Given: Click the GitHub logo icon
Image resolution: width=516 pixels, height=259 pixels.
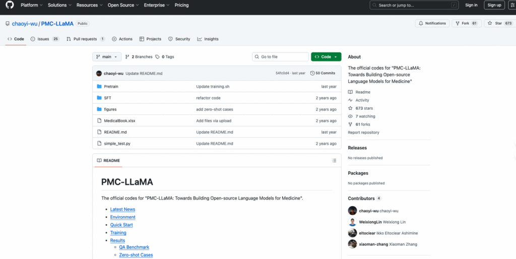Looking at the screenshot, I should click(10, 5).
